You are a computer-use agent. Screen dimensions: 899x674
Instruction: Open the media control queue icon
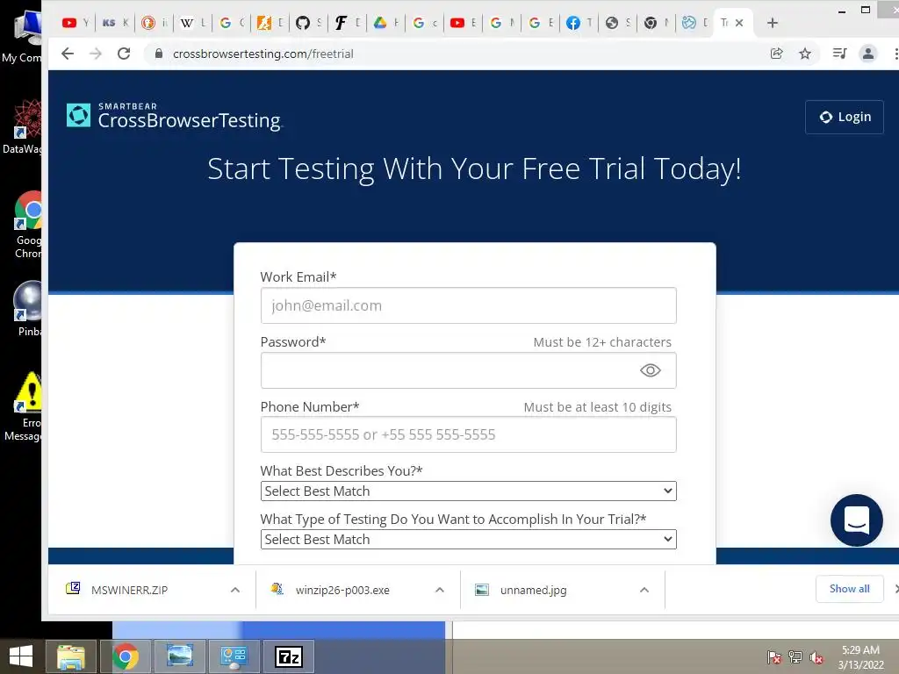(839, 54)
